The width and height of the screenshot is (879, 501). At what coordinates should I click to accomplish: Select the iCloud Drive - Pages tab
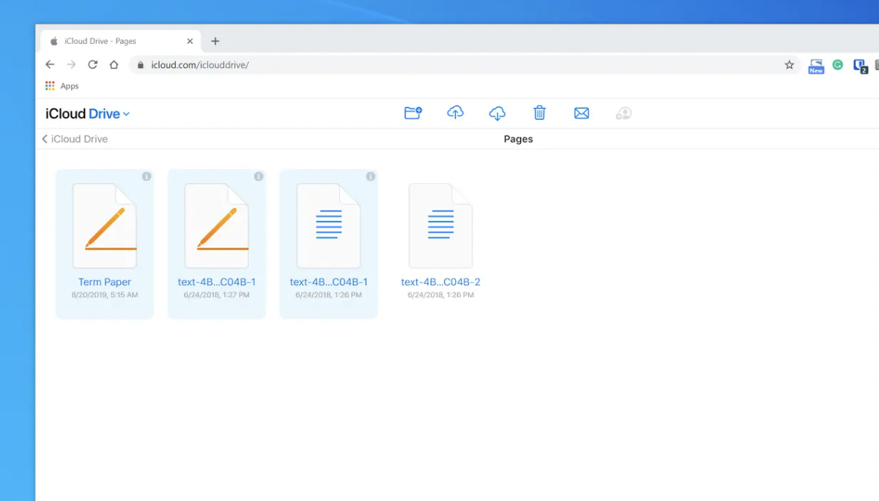point(121,41)
